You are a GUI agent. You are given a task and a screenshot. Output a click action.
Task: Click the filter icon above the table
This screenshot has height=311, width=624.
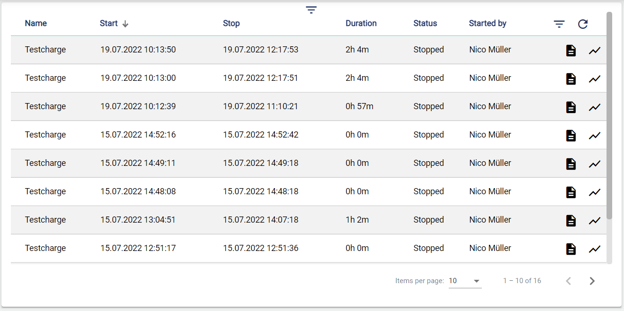[x=311, y=10]
